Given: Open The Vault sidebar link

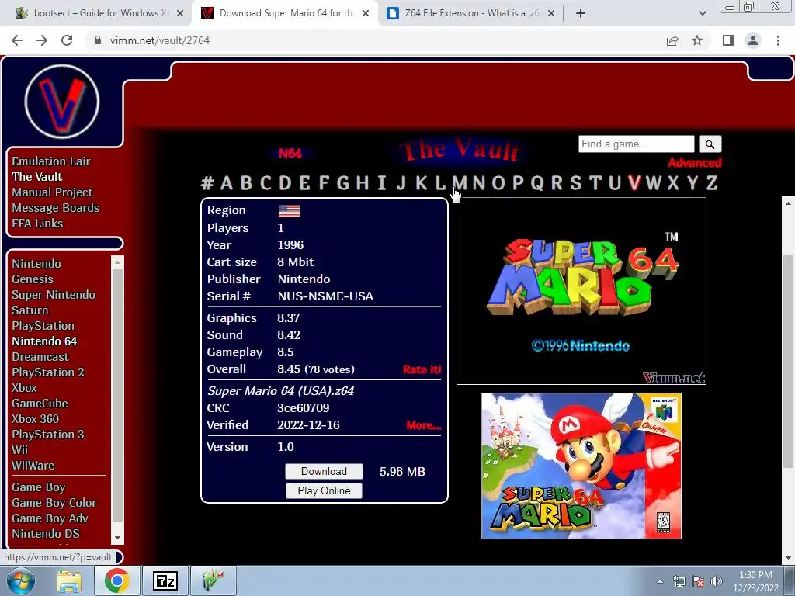Looking at the screenshot, I should (37, 177).
